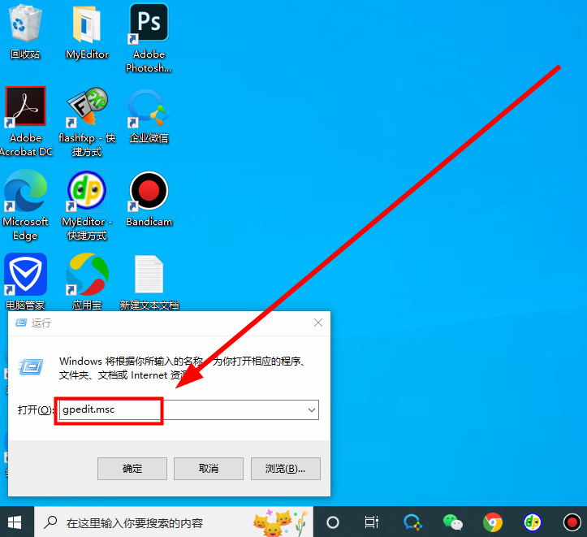Open Google Chrome from the taskbar

pos(492,522)
